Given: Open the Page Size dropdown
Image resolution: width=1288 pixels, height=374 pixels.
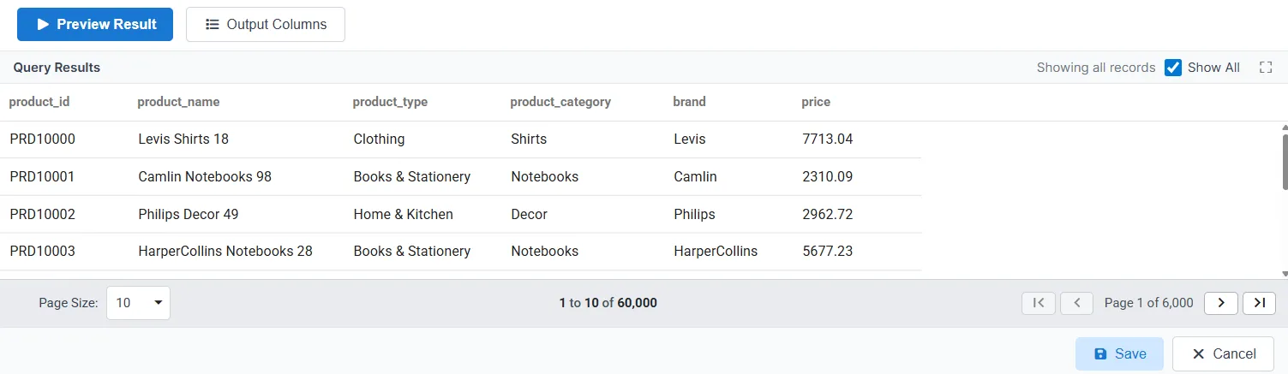Looking at the screenshot, I should tap(138, 303).
